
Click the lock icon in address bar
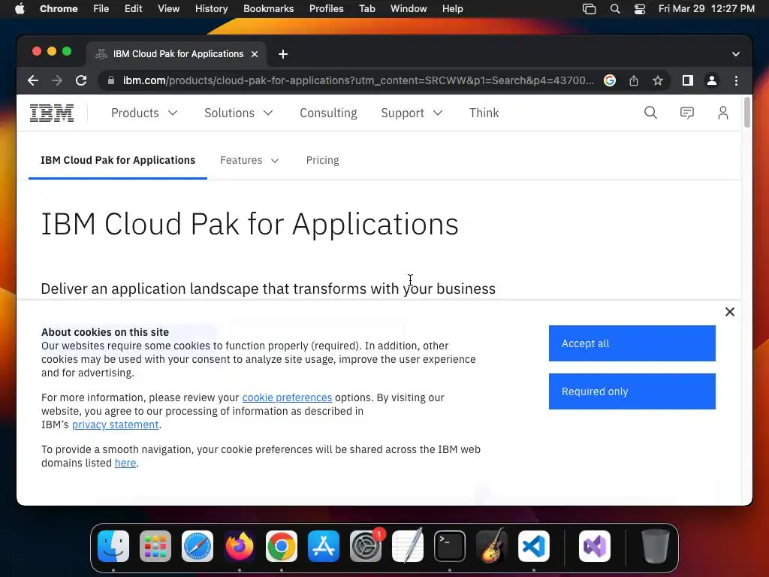pyautogui.click(x=111, y=80)
